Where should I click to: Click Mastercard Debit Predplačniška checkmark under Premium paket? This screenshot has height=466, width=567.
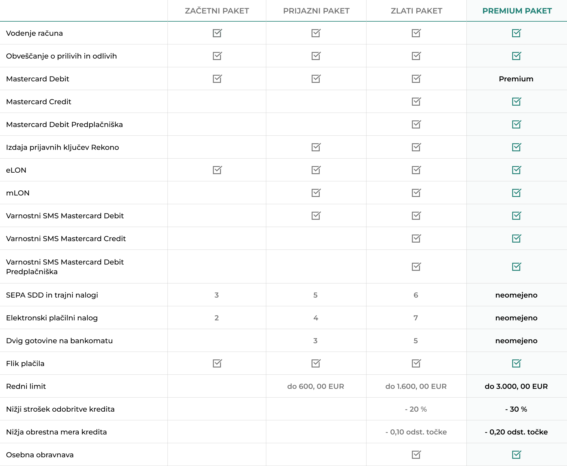[516, 124]
